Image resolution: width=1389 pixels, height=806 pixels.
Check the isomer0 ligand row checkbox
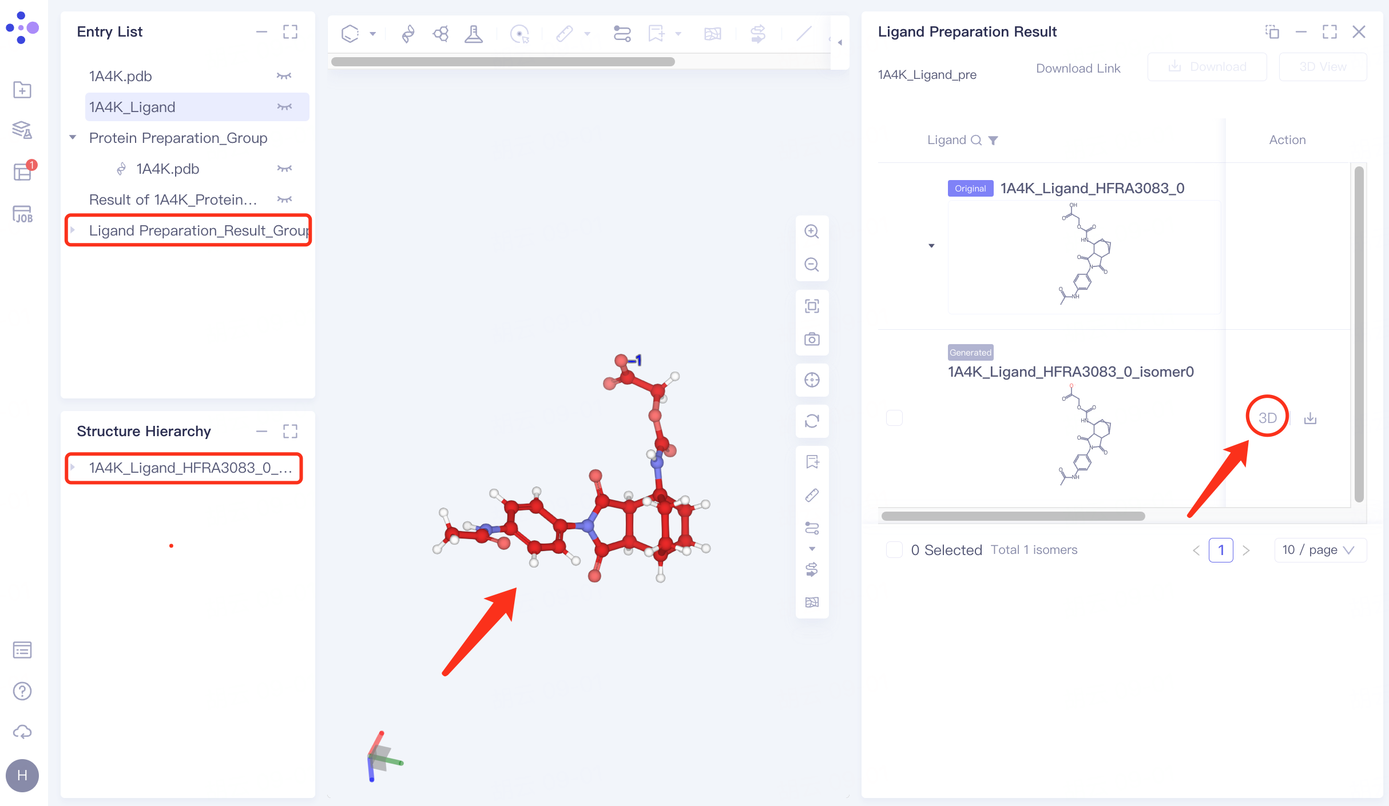894,418
